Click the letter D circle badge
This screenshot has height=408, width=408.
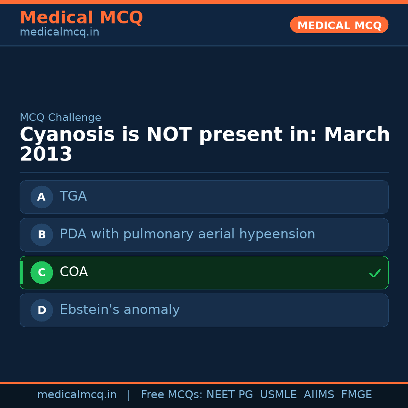(42, 310)
